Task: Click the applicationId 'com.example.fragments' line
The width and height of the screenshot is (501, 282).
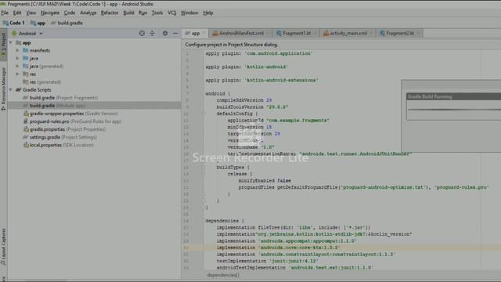Action: (279, 121)
